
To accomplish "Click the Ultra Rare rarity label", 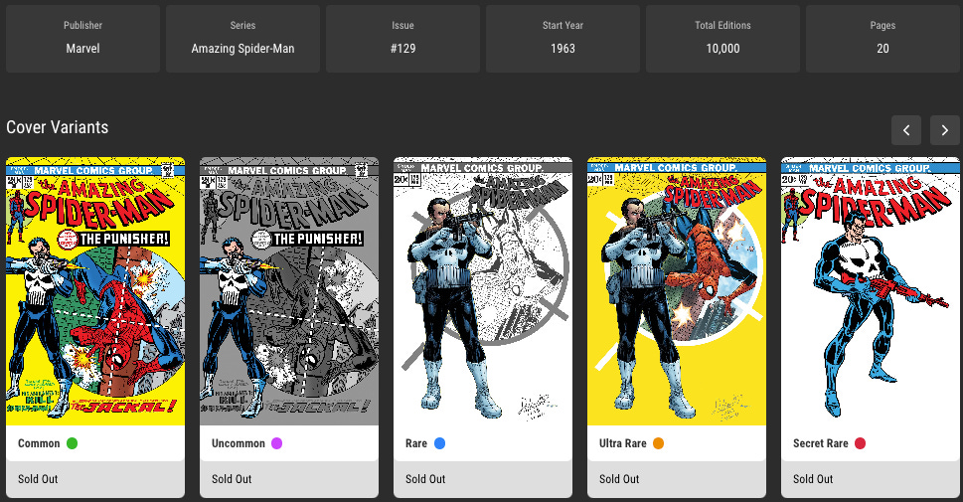I will 623,443.
